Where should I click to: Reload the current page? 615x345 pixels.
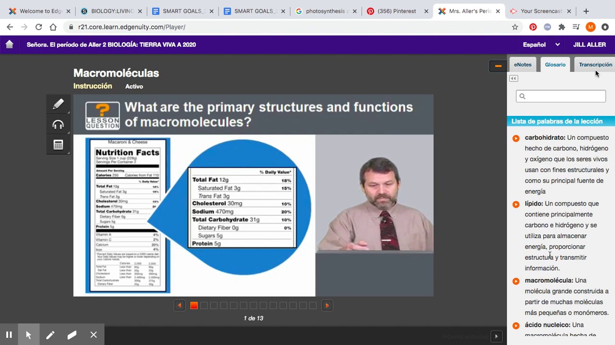point(39,27)
